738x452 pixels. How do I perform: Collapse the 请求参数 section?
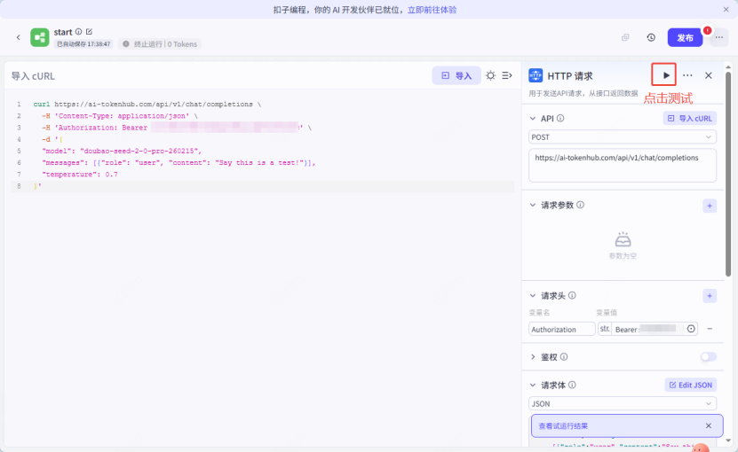point(533,205)
